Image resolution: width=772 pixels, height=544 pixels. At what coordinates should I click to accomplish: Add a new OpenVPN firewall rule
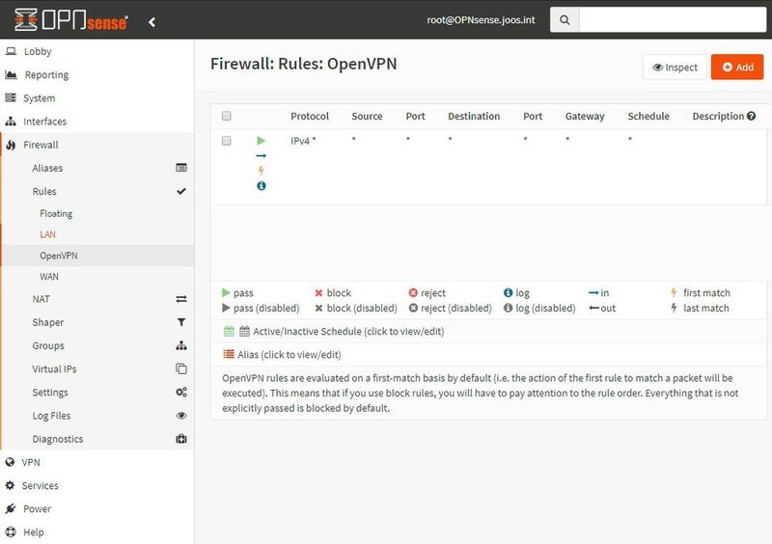tap(737, 67)
